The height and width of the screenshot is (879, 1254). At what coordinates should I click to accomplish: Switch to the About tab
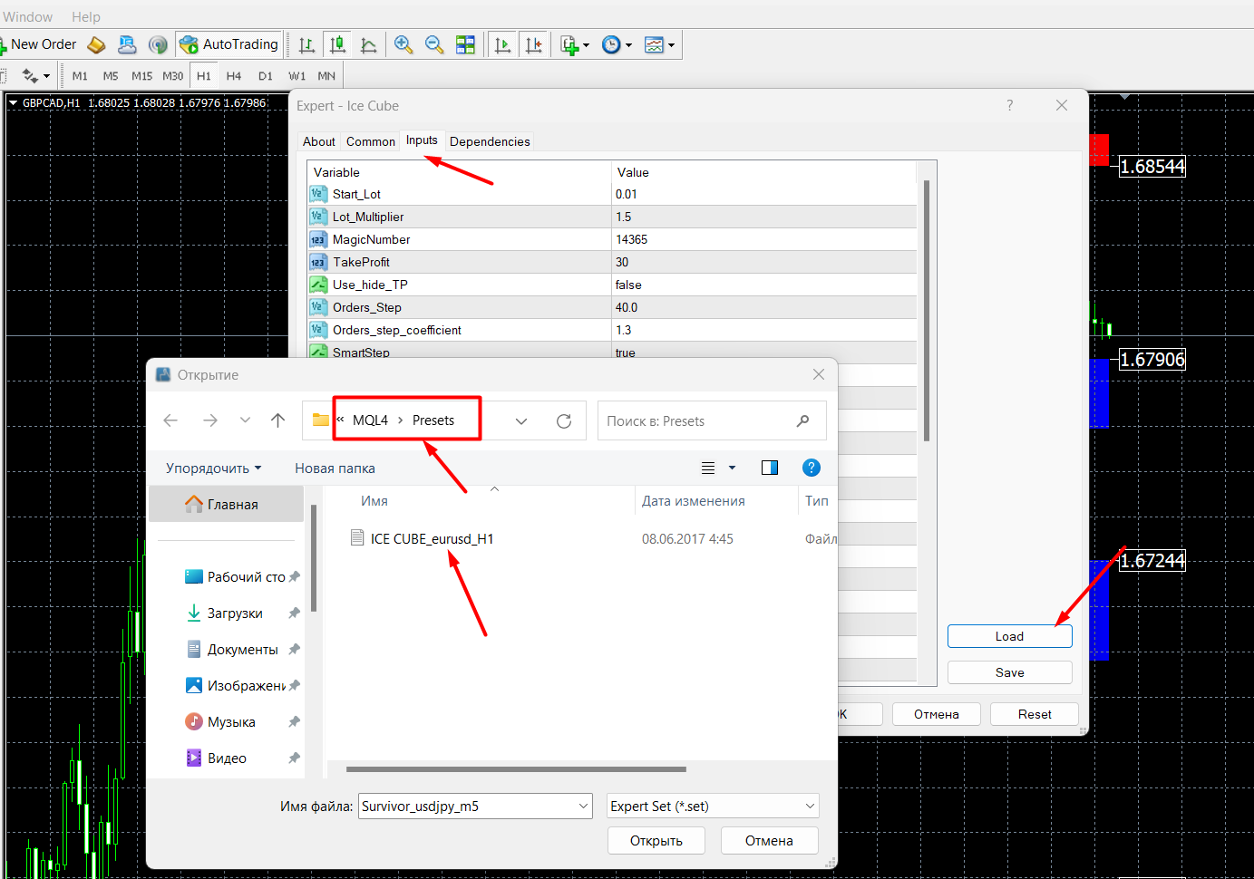click(319, 141)
